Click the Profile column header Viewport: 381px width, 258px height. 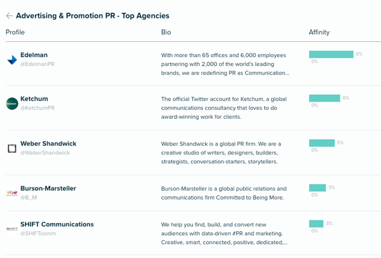(x=15, y=32)
